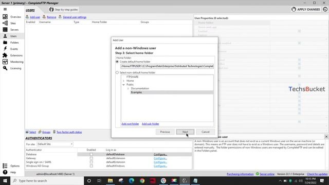The width and height of the screenshot is (329, 185).
Task: Expand the Home folder node
Action: tap(123, 81)
